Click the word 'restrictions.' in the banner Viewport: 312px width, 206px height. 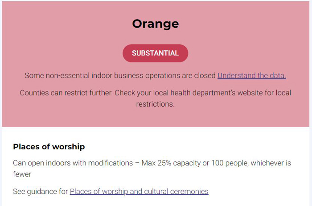tap(156, 104)
